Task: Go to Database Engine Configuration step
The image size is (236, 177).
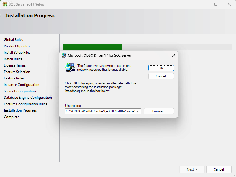Action: [28, 98]
